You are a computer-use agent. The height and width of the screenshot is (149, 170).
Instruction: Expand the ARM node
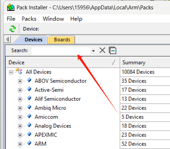(x=20, y=144)
